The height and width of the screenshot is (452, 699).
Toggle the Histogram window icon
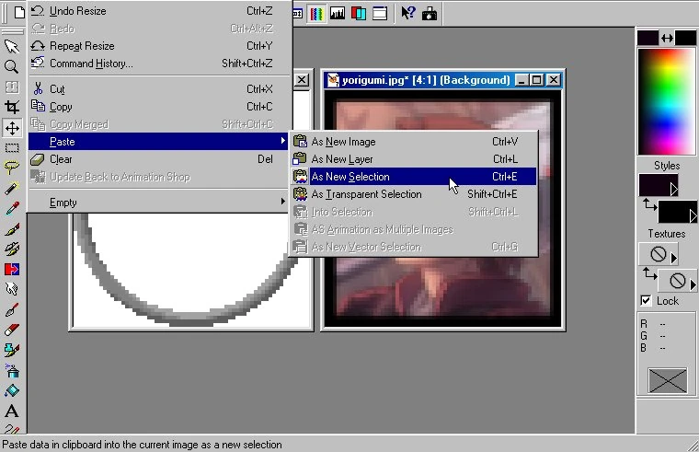click(x=338, y=14)
